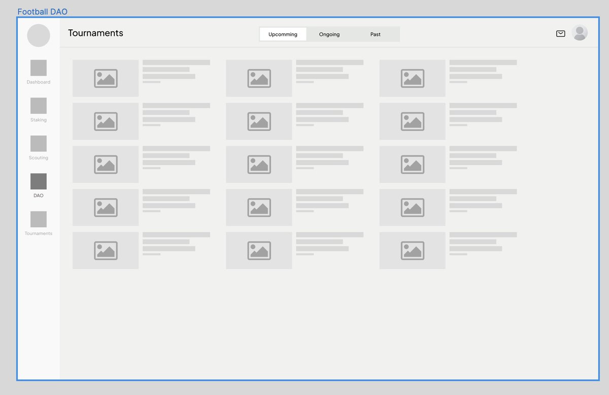The width and height of the screenshot is (609, 395).
Task: Open last-row card image in middle column
Action: click(x=259, y=251)
